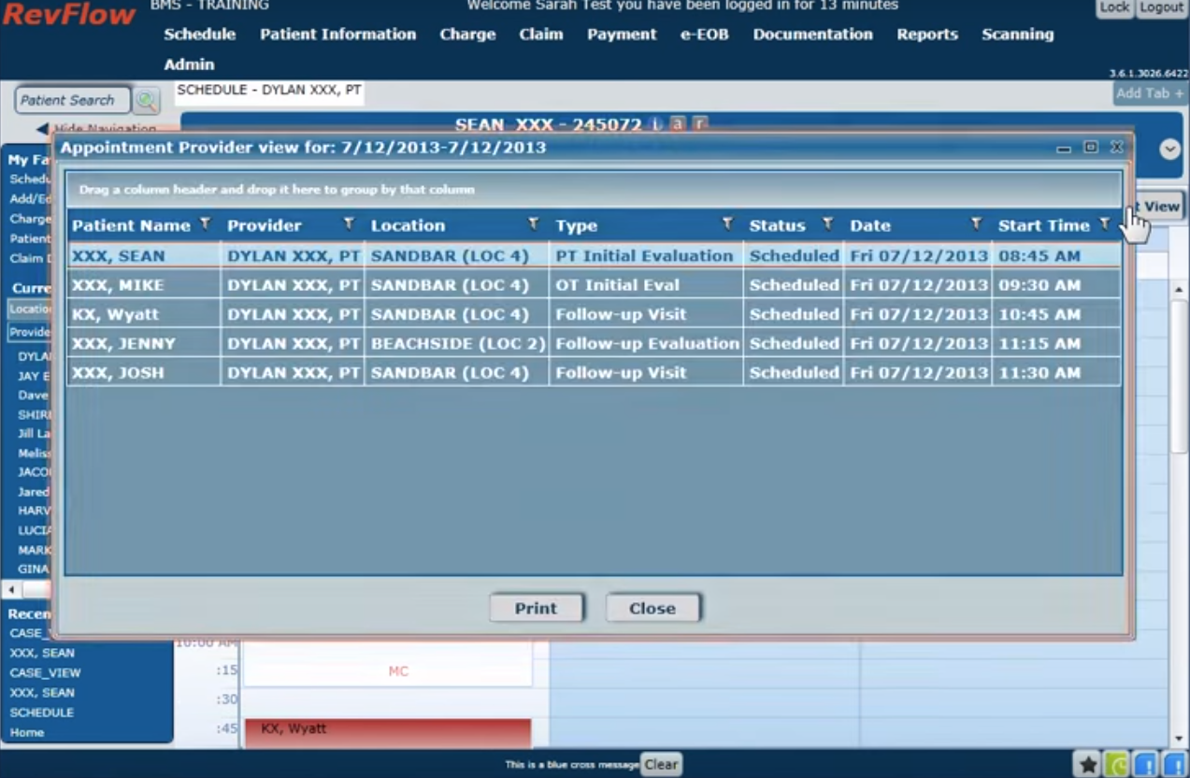Click the OT Initial Eval type cell
Screen dimensions: 1190x778
click(647, 285)
